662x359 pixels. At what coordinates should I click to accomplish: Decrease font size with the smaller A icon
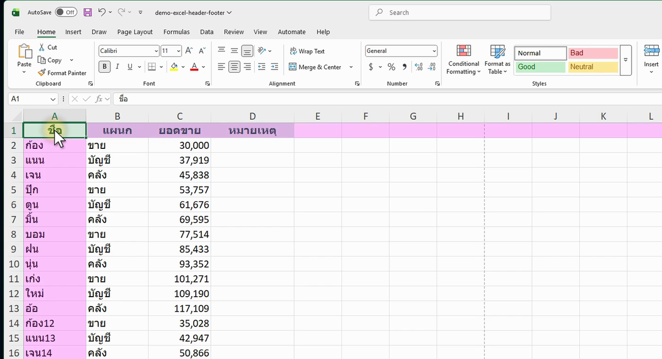coord(201,51)
